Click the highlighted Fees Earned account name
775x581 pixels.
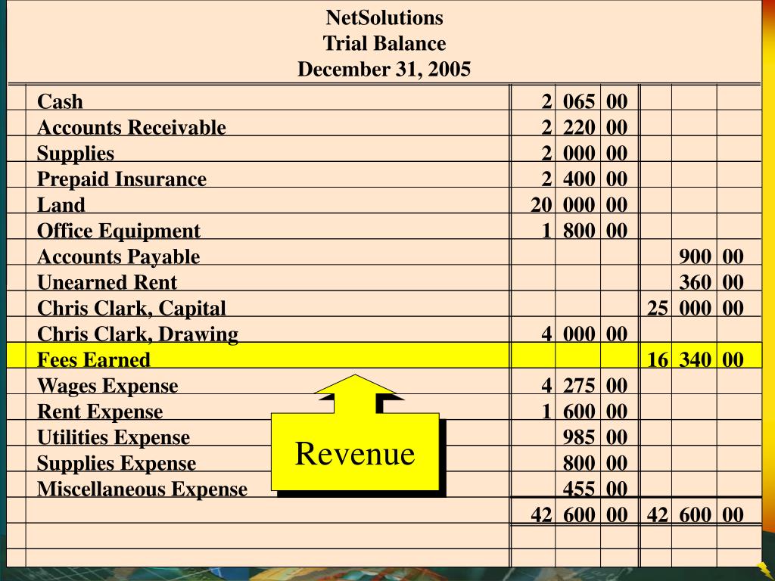point(93,359)
